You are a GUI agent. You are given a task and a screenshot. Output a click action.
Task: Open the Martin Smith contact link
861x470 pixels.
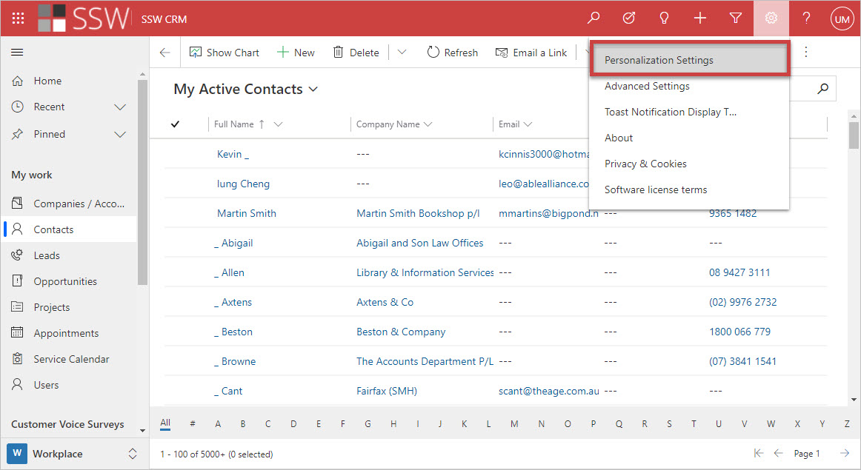247,213
